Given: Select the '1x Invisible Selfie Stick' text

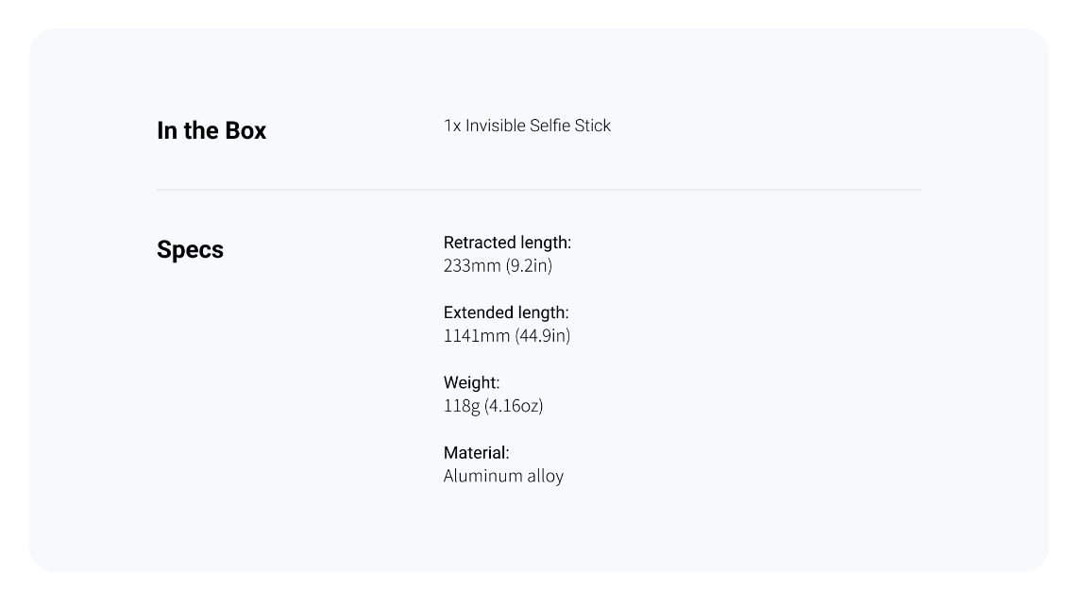Looking at the screenshot, I should point(527,126).
